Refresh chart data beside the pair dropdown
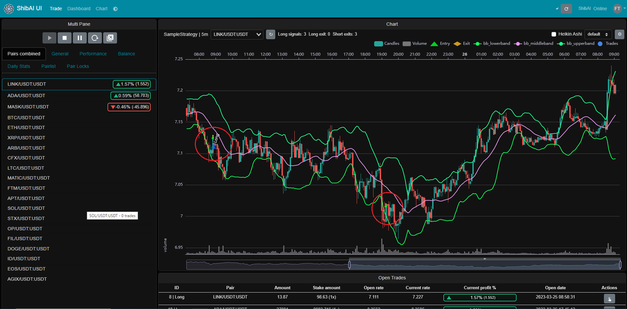The image size is (627, 309). point(271,34)
